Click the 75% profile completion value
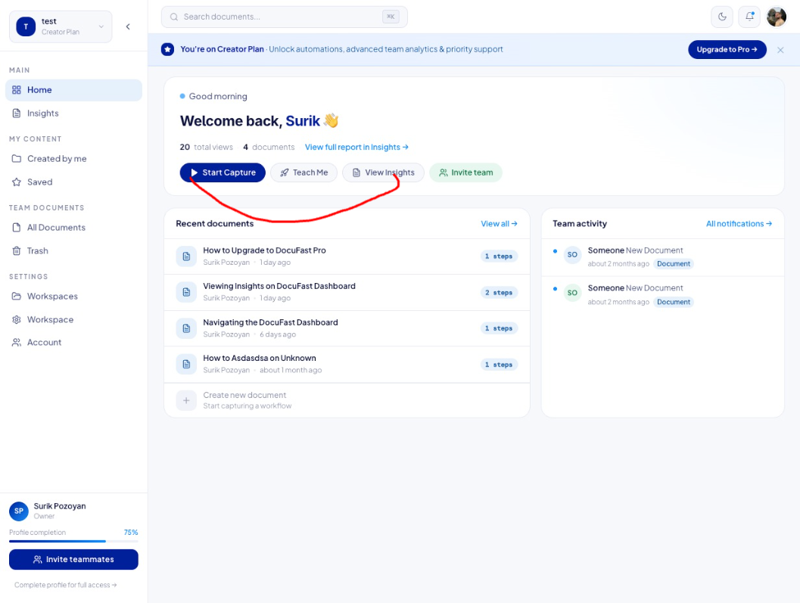Image resolution: width=800 pixels, height=603 pixels. coord(131,532)
